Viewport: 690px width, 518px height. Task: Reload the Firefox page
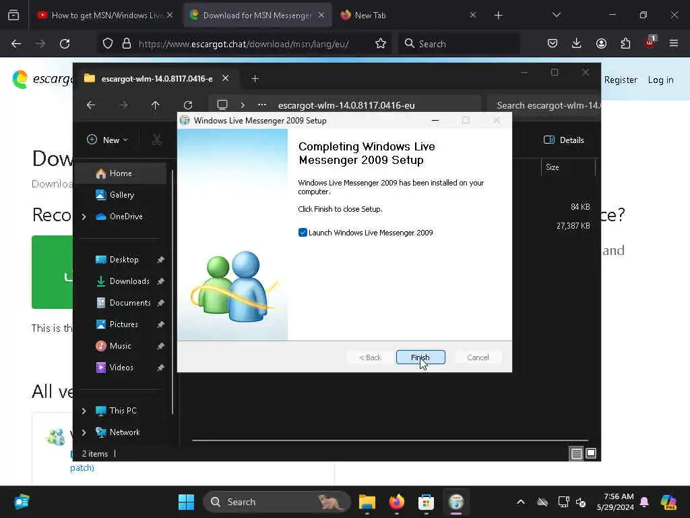[x=65, y=44]
